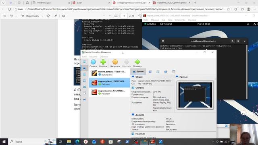Screen dimensions: 258x145
Task: Click the PDF page number field
Action: click(124, 16)
